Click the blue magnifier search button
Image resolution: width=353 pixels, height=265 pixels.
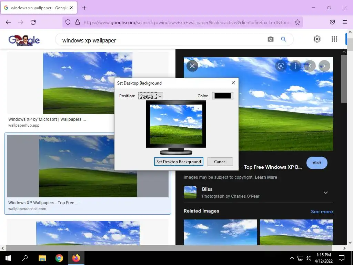[283, 39]
